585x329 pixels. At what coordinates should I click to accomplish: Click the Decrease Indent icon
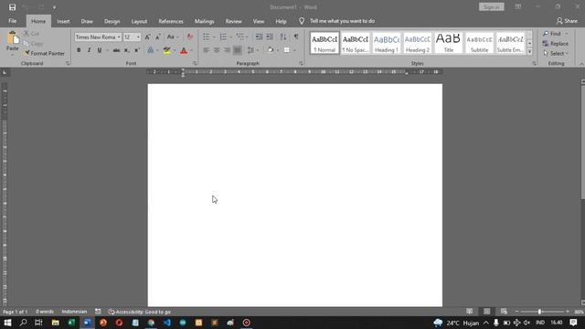click(x=259, y=37)
